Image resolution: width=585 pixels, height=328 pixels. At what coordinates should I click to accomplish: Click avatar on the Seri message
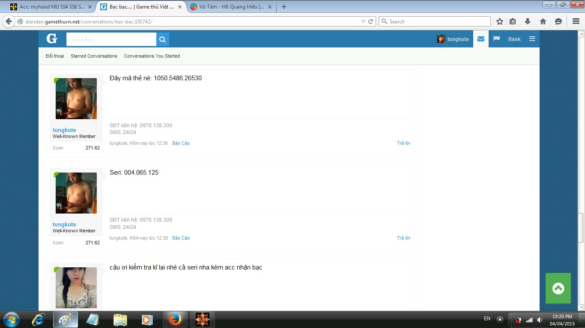(76, 193)
